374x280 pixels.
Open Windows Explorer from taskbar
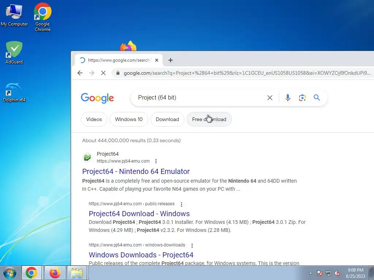tap(77, 273)
